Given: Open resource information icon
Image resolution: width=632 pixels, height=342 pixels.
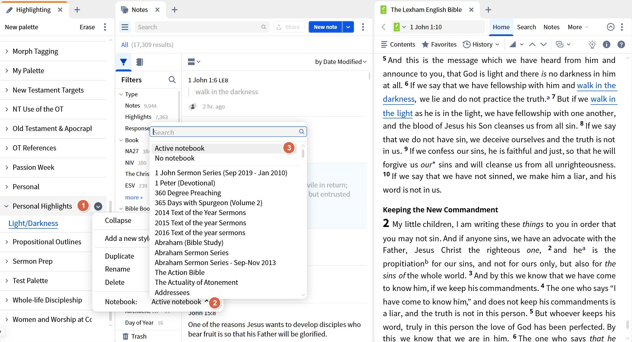Looking at the screenshot, I should point(606,44).
